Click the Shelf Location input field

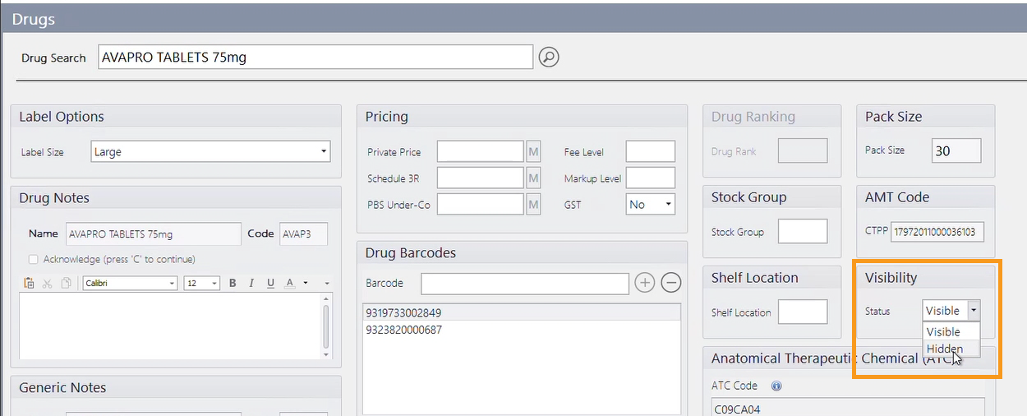click(x=802, y=312)
